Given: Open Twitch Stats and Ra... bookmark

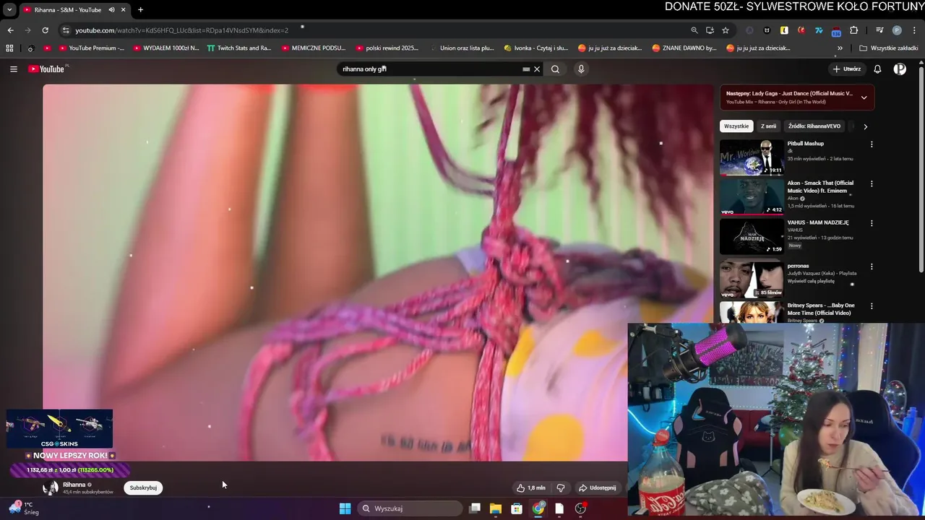Looking at the screenshot, I should click(x=239, y=48).
